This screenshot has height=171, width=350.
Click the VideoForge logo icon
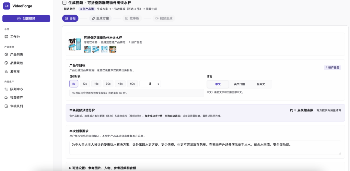click(6, 6)
